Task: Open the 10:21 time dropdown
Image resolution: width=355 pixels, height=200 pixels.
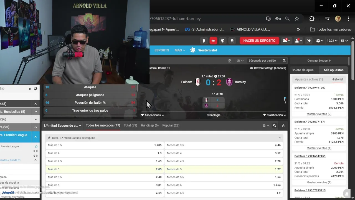Action: (x=332, y=41)
